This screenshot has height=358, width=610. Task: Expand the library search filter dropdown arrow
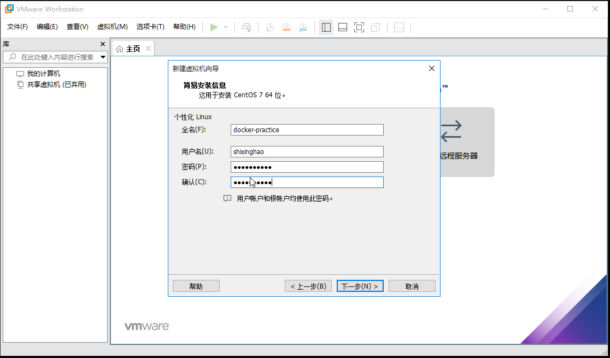click(103, 57)
